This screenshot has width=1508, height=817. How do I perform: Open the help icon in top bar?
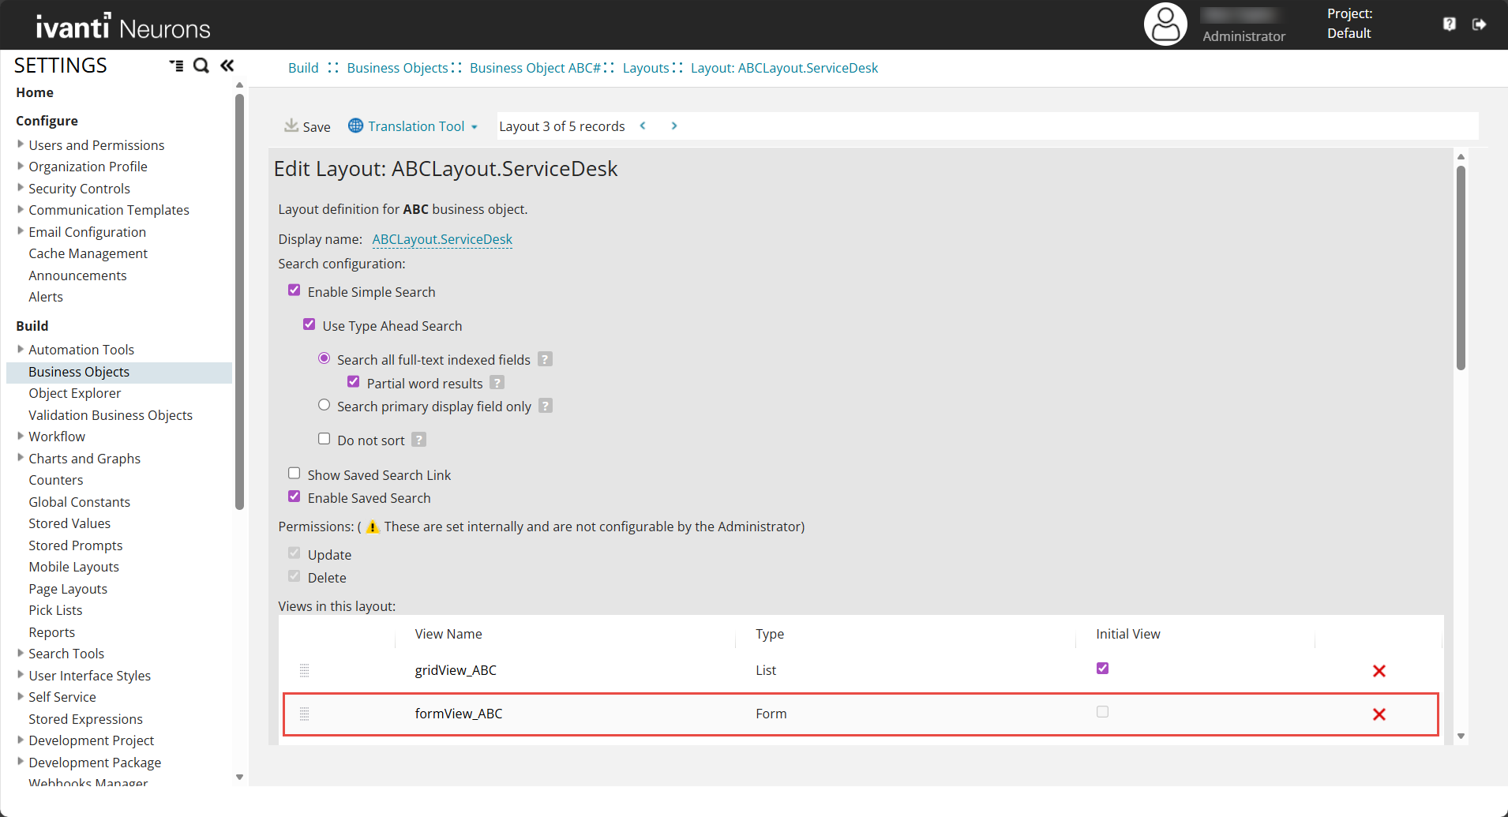click(x=1450, y=24)
